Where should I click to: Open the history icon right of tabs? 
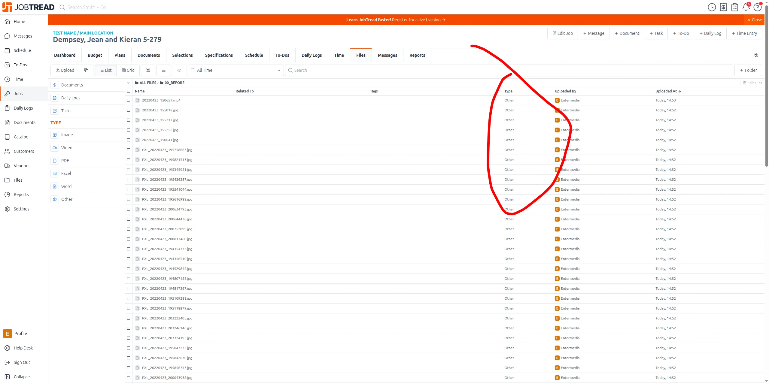(756, 55)
